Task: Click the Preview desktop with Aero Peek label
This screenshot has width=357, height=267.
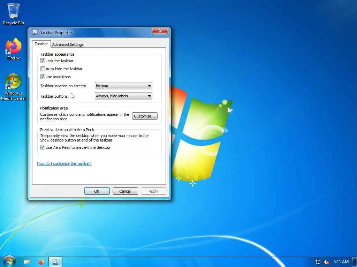Action: point(67,130)
